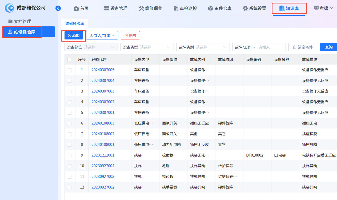Select the checkbox for row 9
Image resolution: width=337 pixels, height=200 pixels.
pos(70,155)
